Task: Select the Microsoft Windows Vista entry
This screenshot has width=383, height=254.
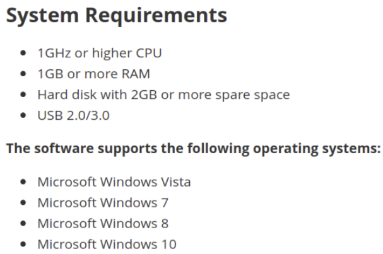Action: [x=114, y=182]
